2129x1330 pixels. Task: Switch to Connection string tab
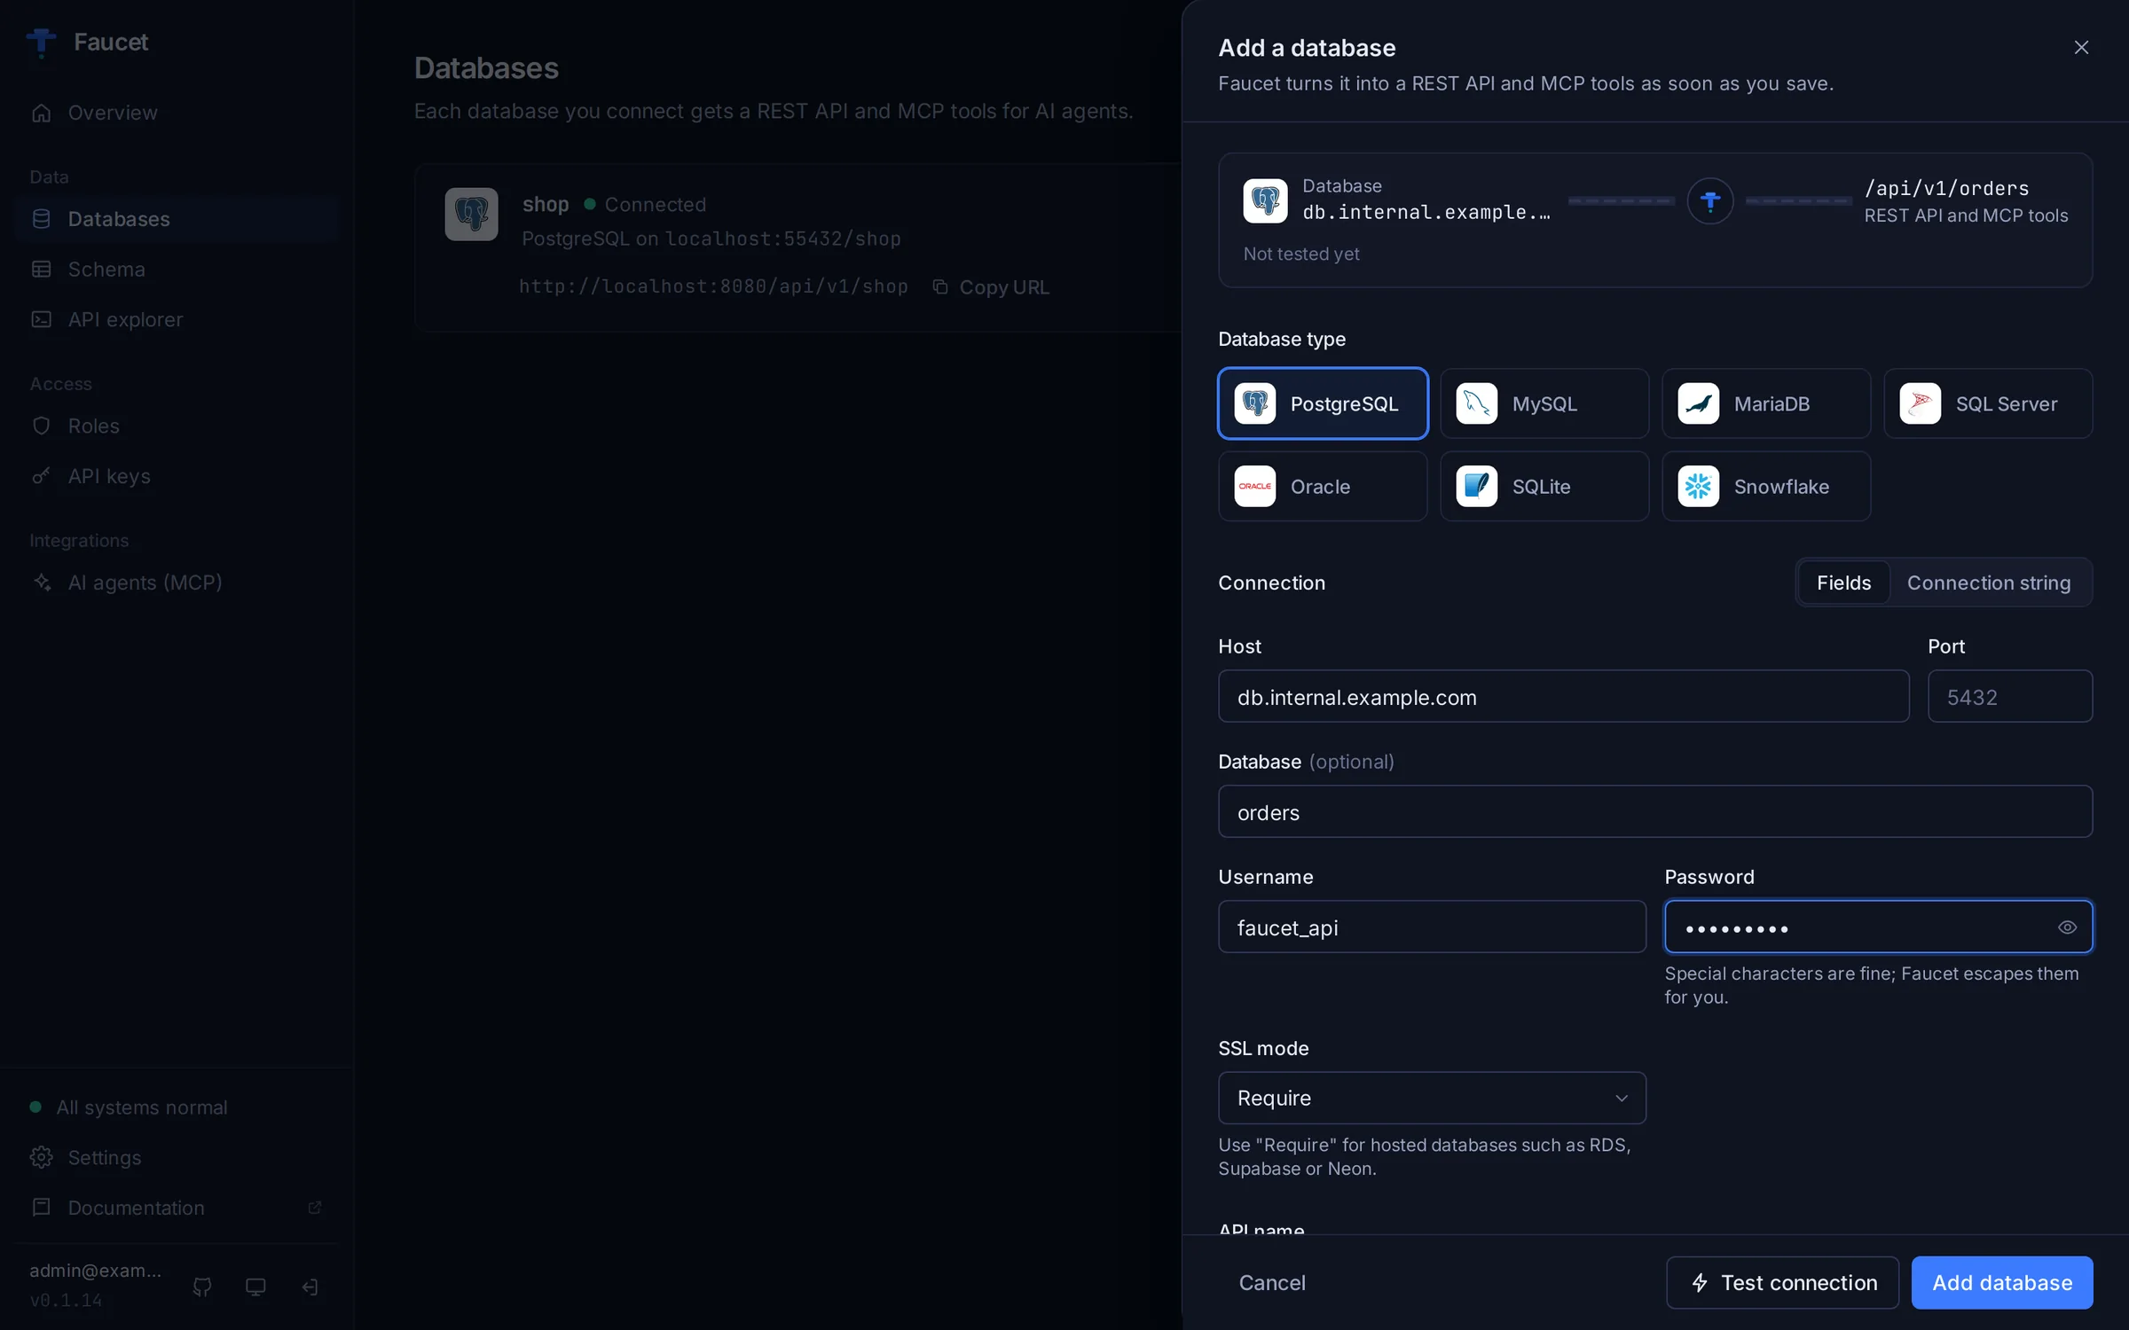[1989, 583]
